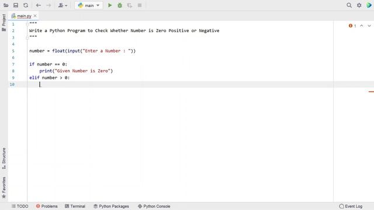This screenshot has width=374, height=210.
Task: Open the Terminal tool window
Action: (75, 206)
